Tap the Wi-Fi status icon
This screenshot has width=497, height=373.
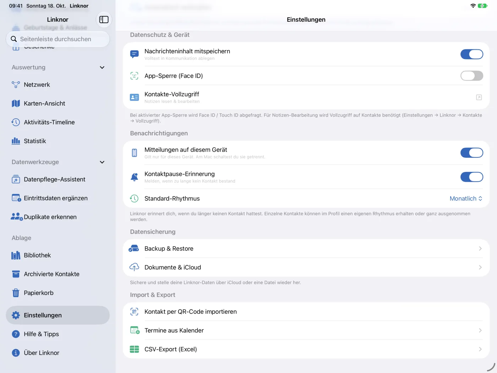[x=473, y=6]
